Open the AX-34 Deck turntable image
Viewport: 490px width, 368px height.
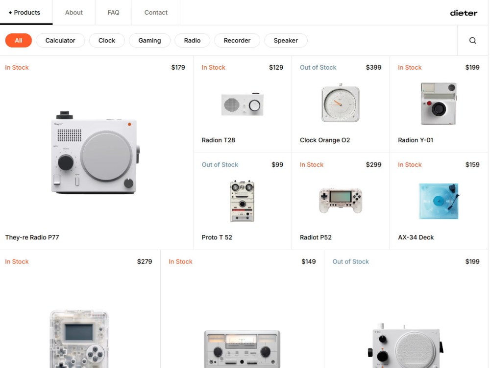pyautogui.click(x=439, y=201)
